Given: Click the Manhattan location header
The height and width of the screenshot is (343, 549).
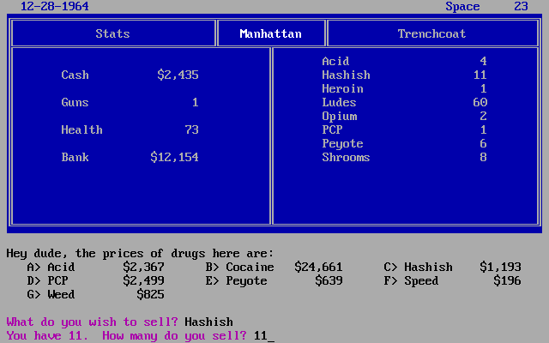Looking at the screenshot, I should [x=270, y=33].
